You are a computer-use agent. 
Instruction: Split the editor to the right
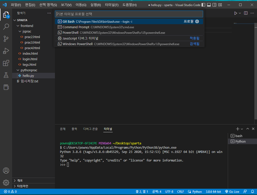tap(246, 13)
